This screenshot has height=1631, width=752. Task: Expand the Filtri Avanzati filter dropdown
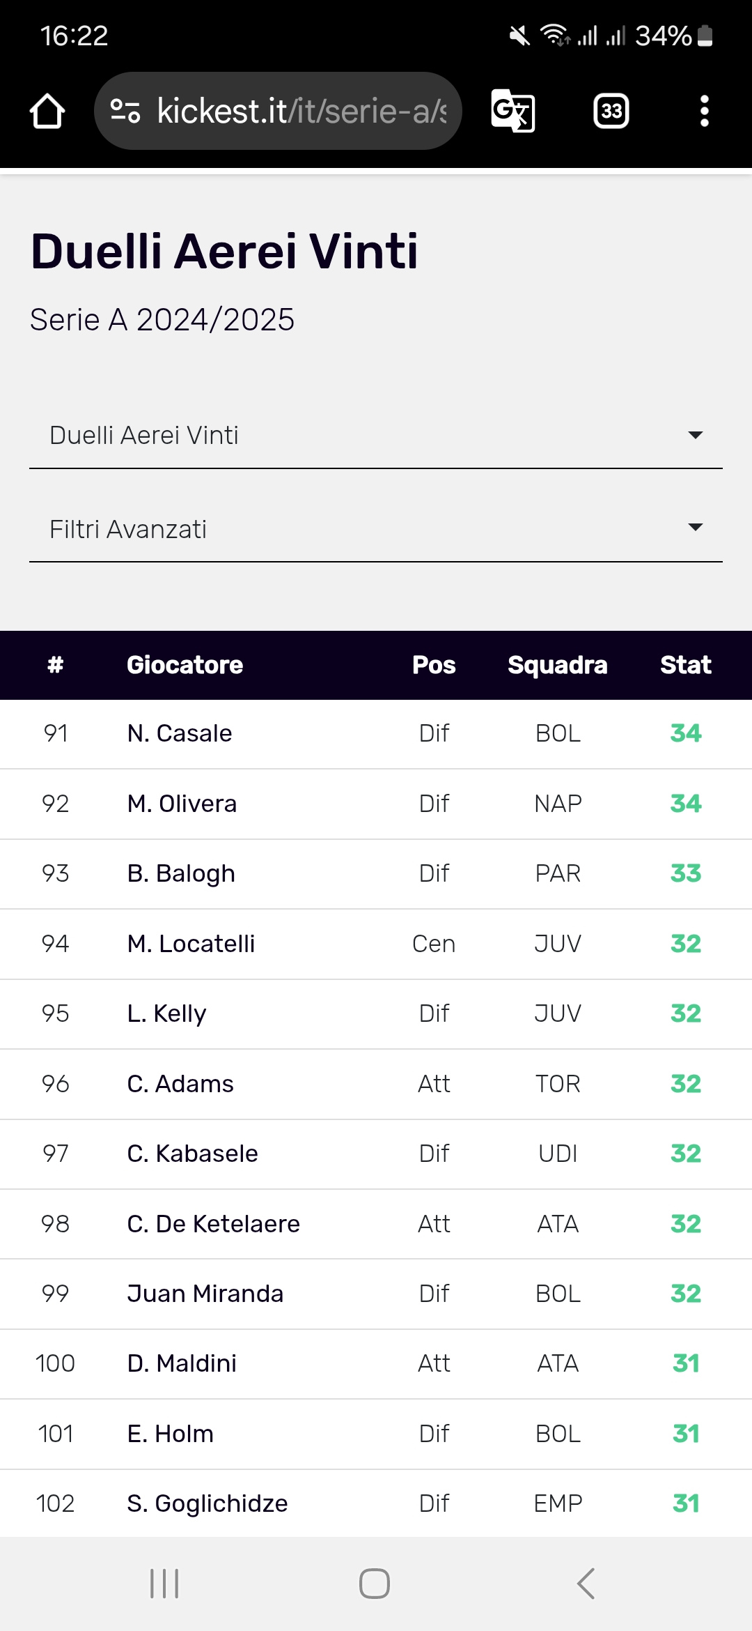[376, 529]
